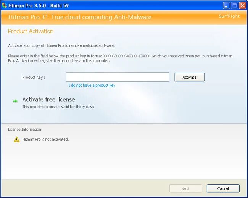The image size is (248, 198).
Task: Click the Cancel button
Action: [x=223, y=188]
